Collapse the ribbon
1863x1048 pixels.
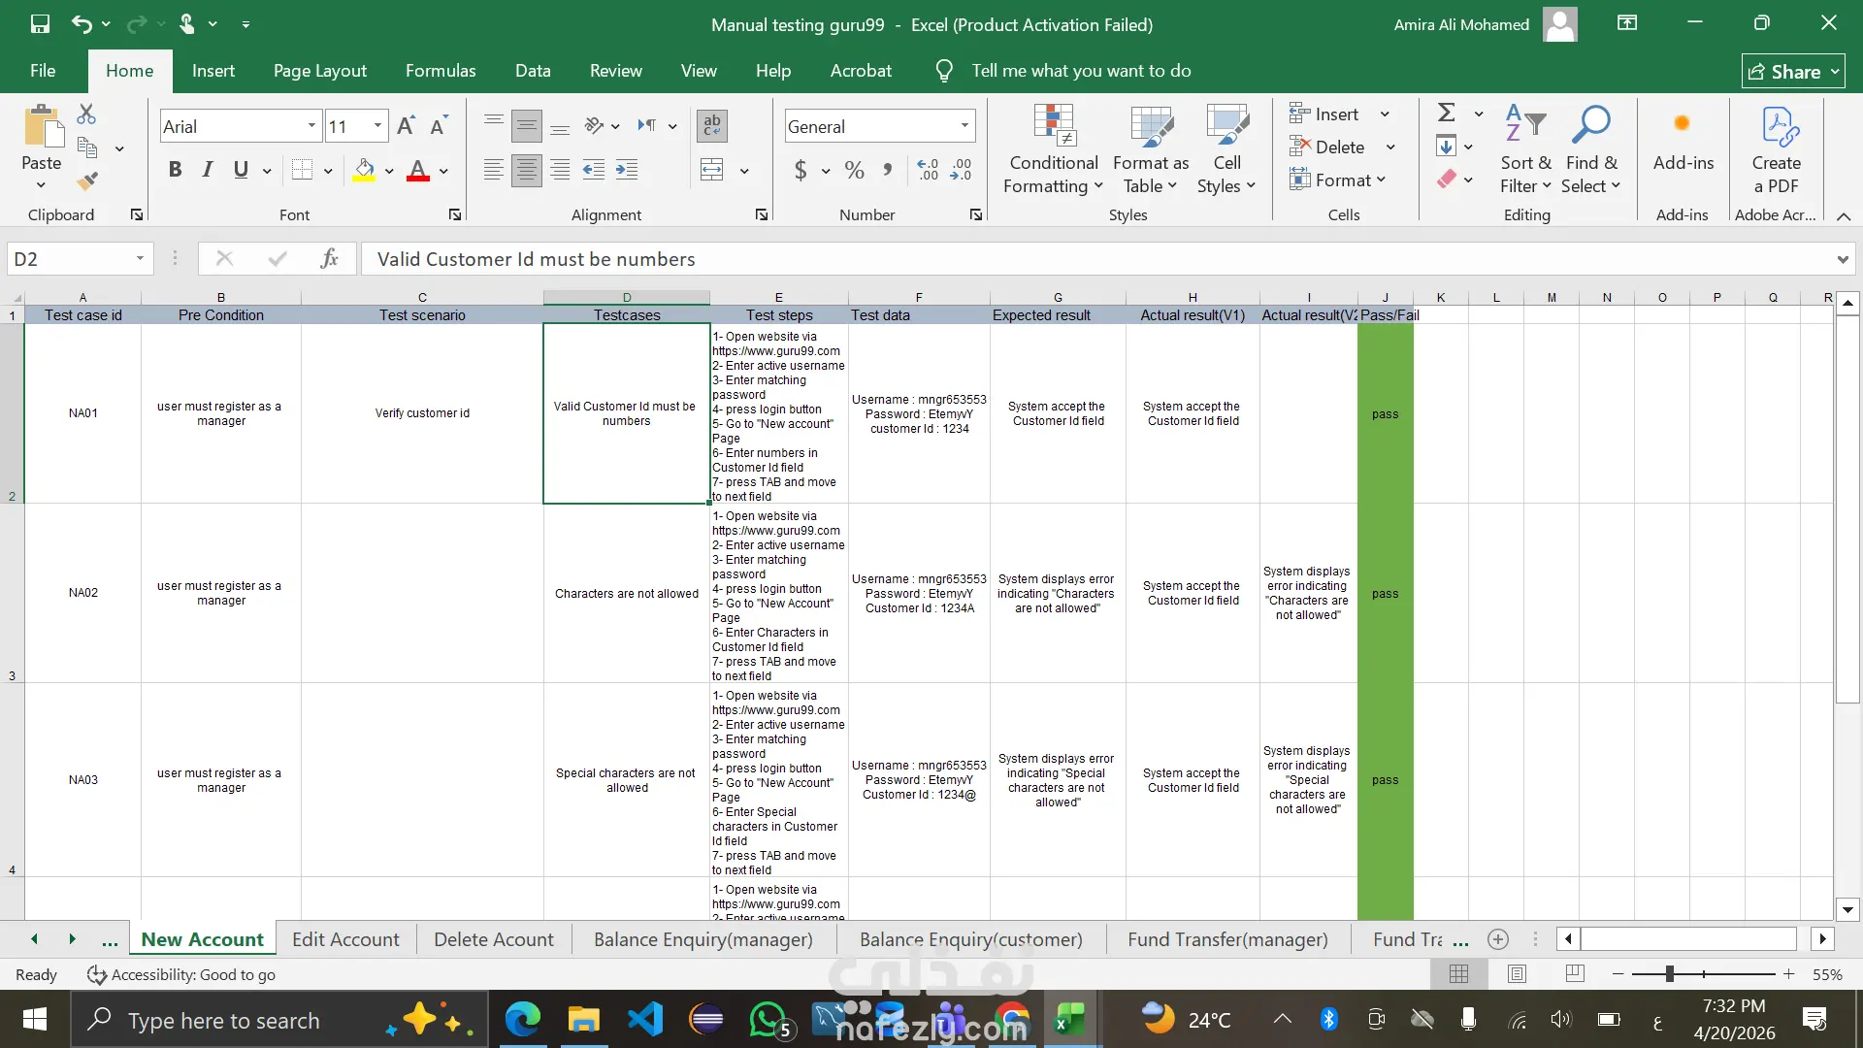click(x=1844, y=216)
